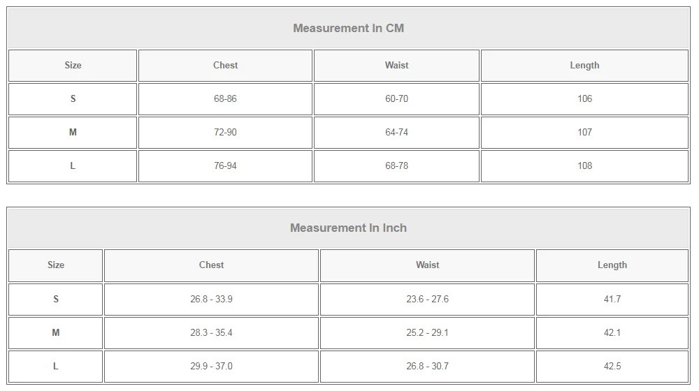Click the Waist header in the Inch table
The height and width of the screenshot is (391, 699).
click(427, 265)
